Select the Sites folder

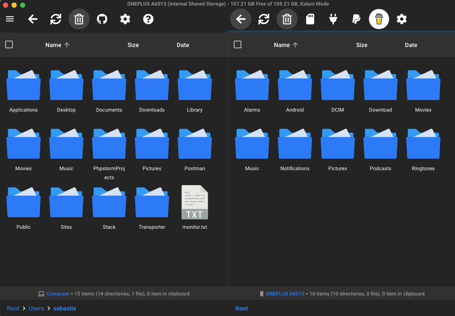66,208
